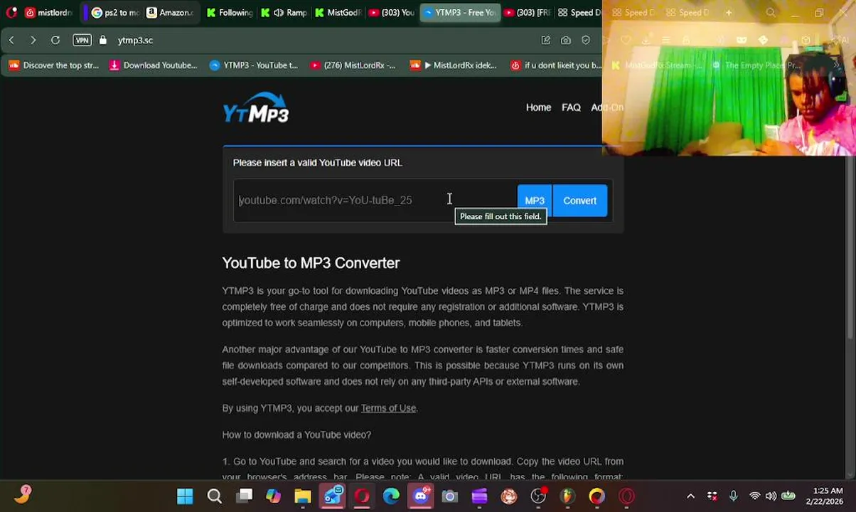Open the widgets icon on taskbar left
Viewport: 856px width, 512px height.
point(23,494)
